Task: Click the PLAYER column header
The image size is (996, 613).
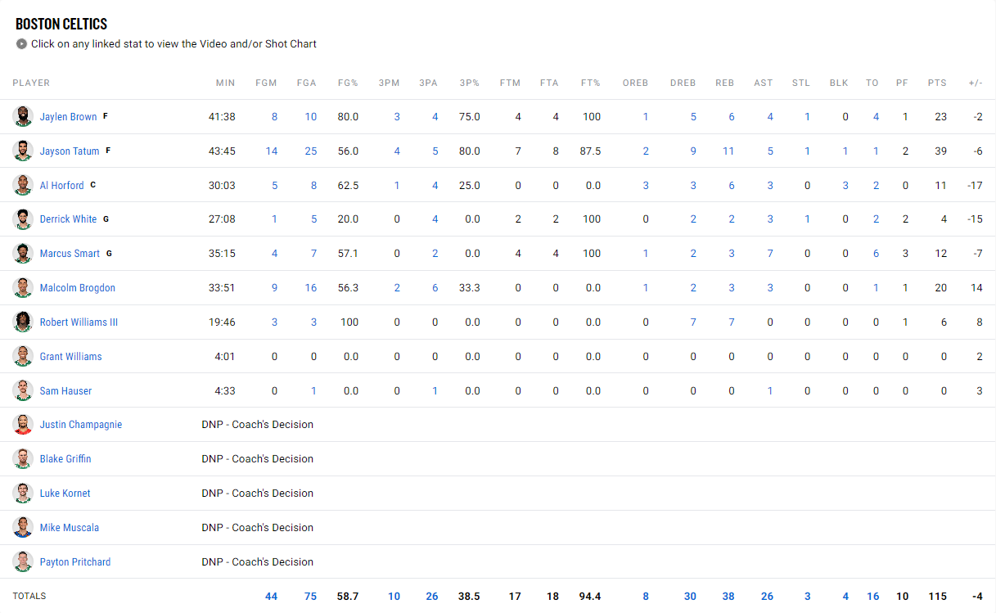Action: (x=31, y=83)
